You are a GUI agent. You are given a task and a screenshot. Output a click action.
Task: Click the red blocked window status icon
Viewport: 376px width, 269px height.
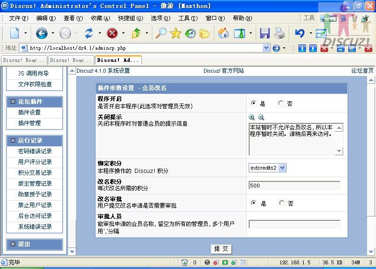click(216, 262)
